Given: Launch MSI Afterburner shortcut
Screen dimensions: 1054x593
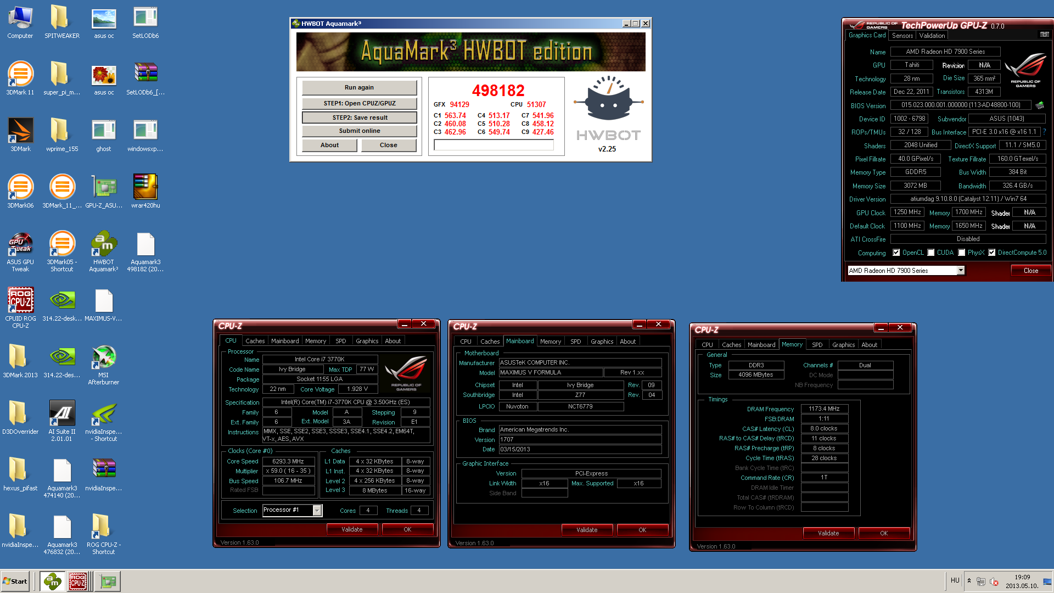Looking at the screenshot, I should click(104, 365).
